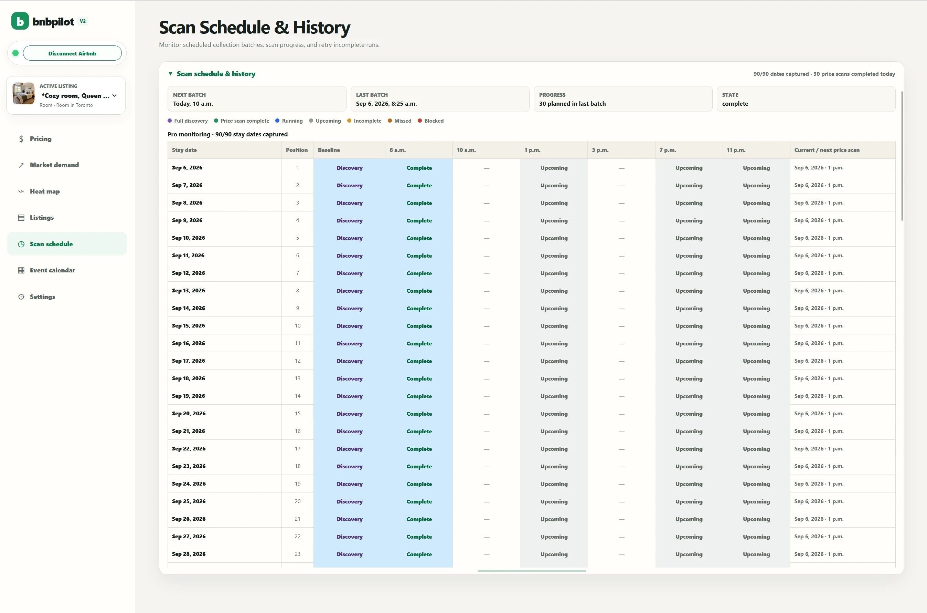The height and width of the screenshot is (613, 927).
Task: Click the Complete cell for Sep 15, 2026
Action: (x=419, y=326)
